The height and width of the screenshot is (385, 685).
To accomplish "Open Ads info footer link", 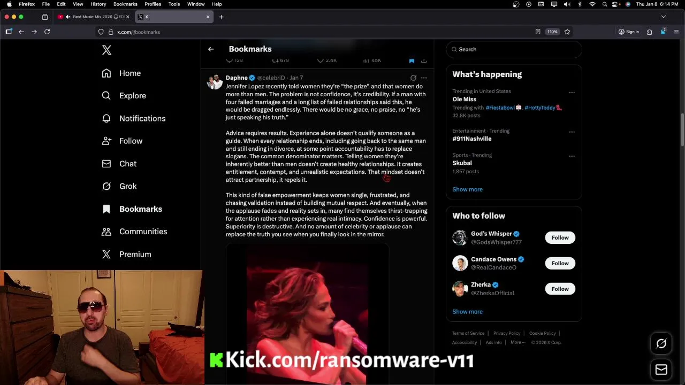I will click(x=494, y=342).
